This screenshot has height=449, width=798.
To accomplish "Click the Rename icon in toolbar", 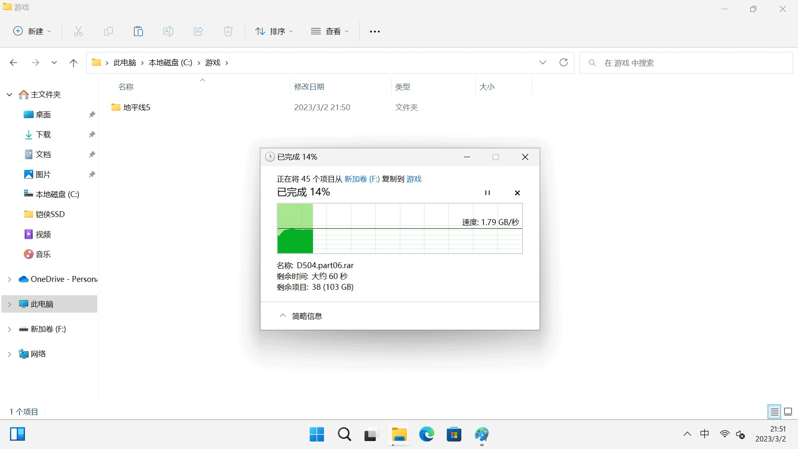I will point(168,31).
